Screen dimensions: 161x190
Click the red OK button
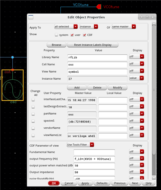54,183
